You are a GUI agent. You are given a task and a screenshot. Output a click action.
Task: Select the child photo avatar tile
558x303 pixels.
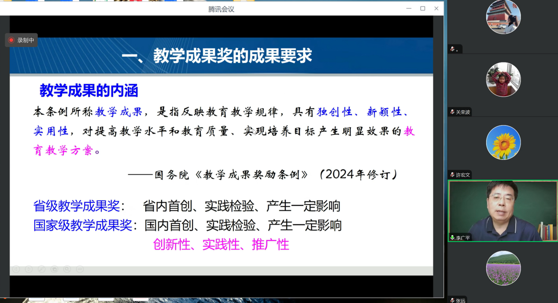click(503, 79)
